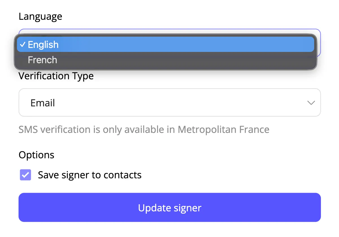The width and height of the screenshot is (339, 237).
Task: Click the check icon in the Save signer checkbox
Action: tap(25, 175)
